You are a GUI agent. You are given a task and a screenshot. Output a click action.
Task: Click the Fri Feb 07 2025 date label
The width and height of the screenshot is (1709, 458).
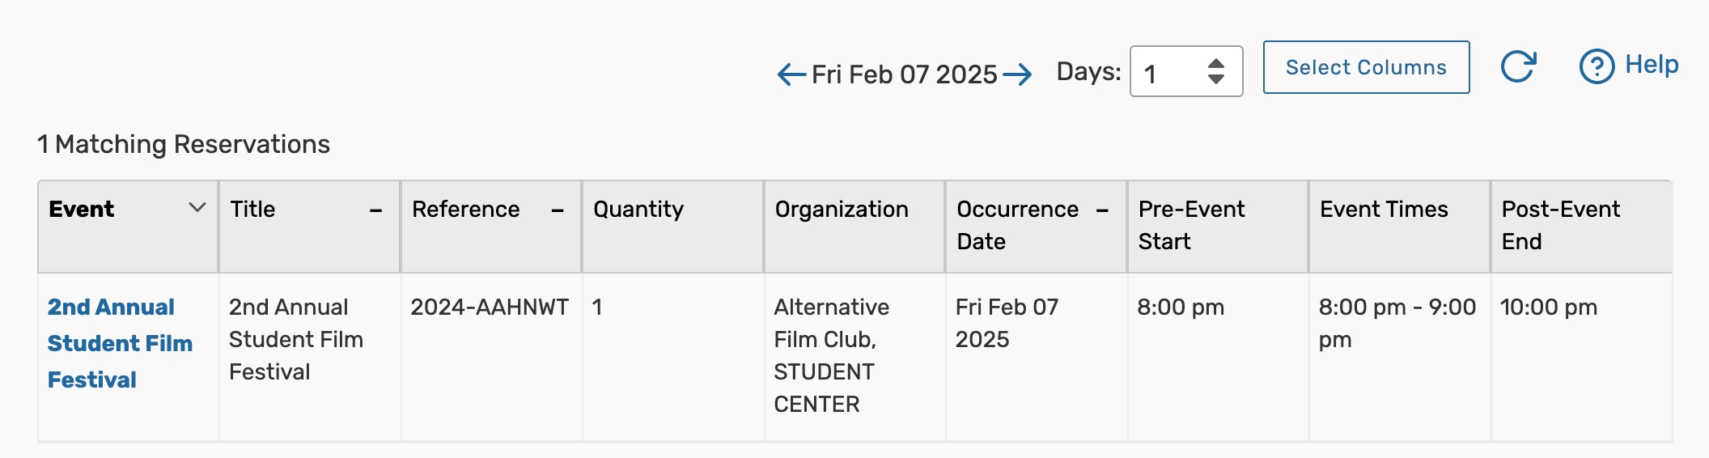(904, 74)
